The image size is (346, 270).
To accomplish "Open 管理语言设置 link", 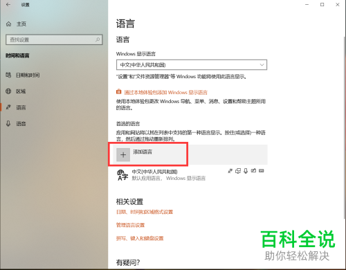I will click(130, 225).
